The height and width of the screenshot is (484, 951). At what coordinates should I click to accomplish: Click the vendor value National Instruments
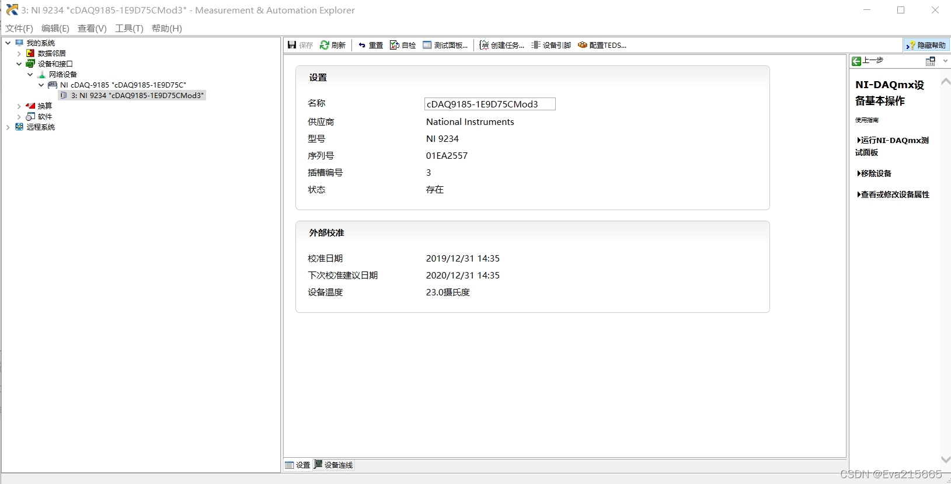point(470,121)
